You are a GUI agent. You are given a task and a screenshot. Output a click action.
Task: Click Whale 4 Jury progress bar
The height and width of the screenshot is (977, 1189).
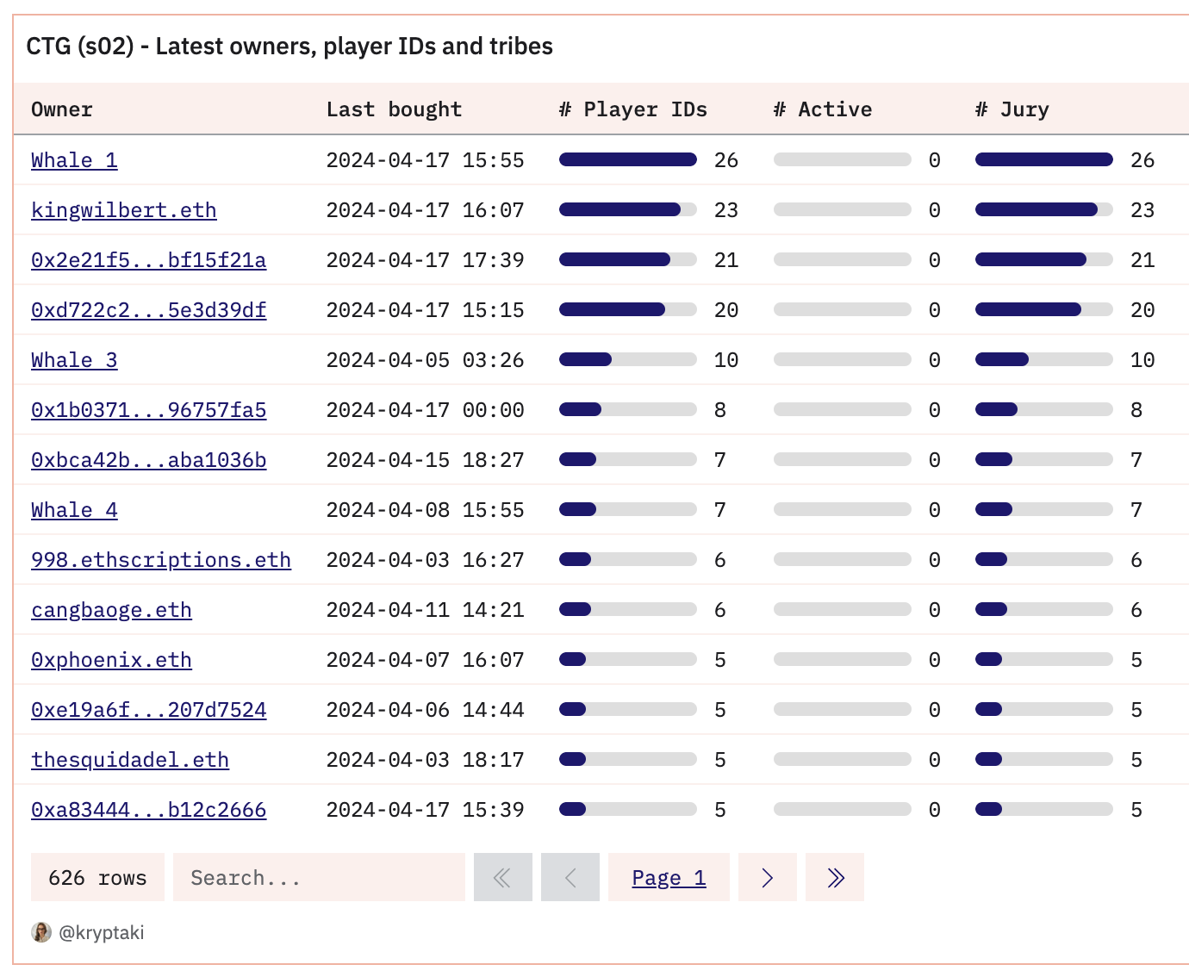point(1044,509)
